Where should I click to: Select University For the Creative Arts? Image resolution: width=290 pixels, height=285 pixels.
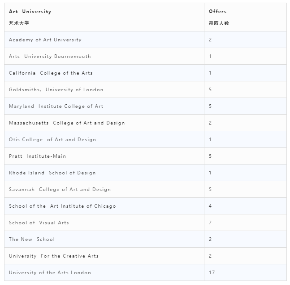click(54, 256)
